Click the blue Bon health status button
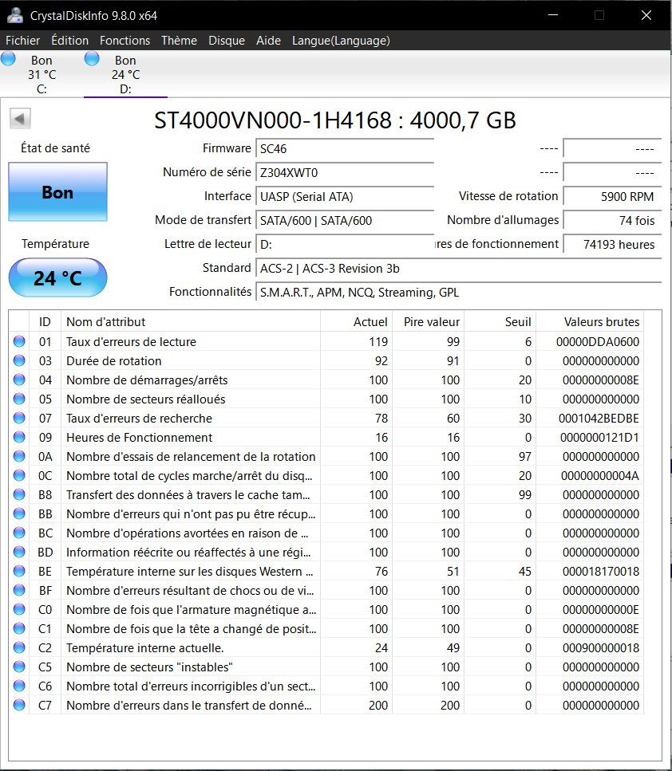 [57, 192]
